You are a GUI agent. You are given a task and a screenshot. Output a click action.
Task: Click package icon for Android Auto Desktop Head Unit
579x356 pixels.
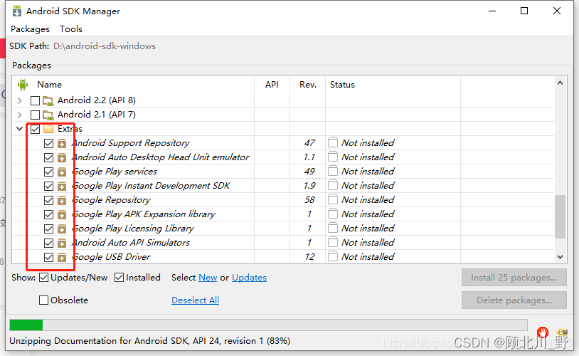tap(62, 158)
